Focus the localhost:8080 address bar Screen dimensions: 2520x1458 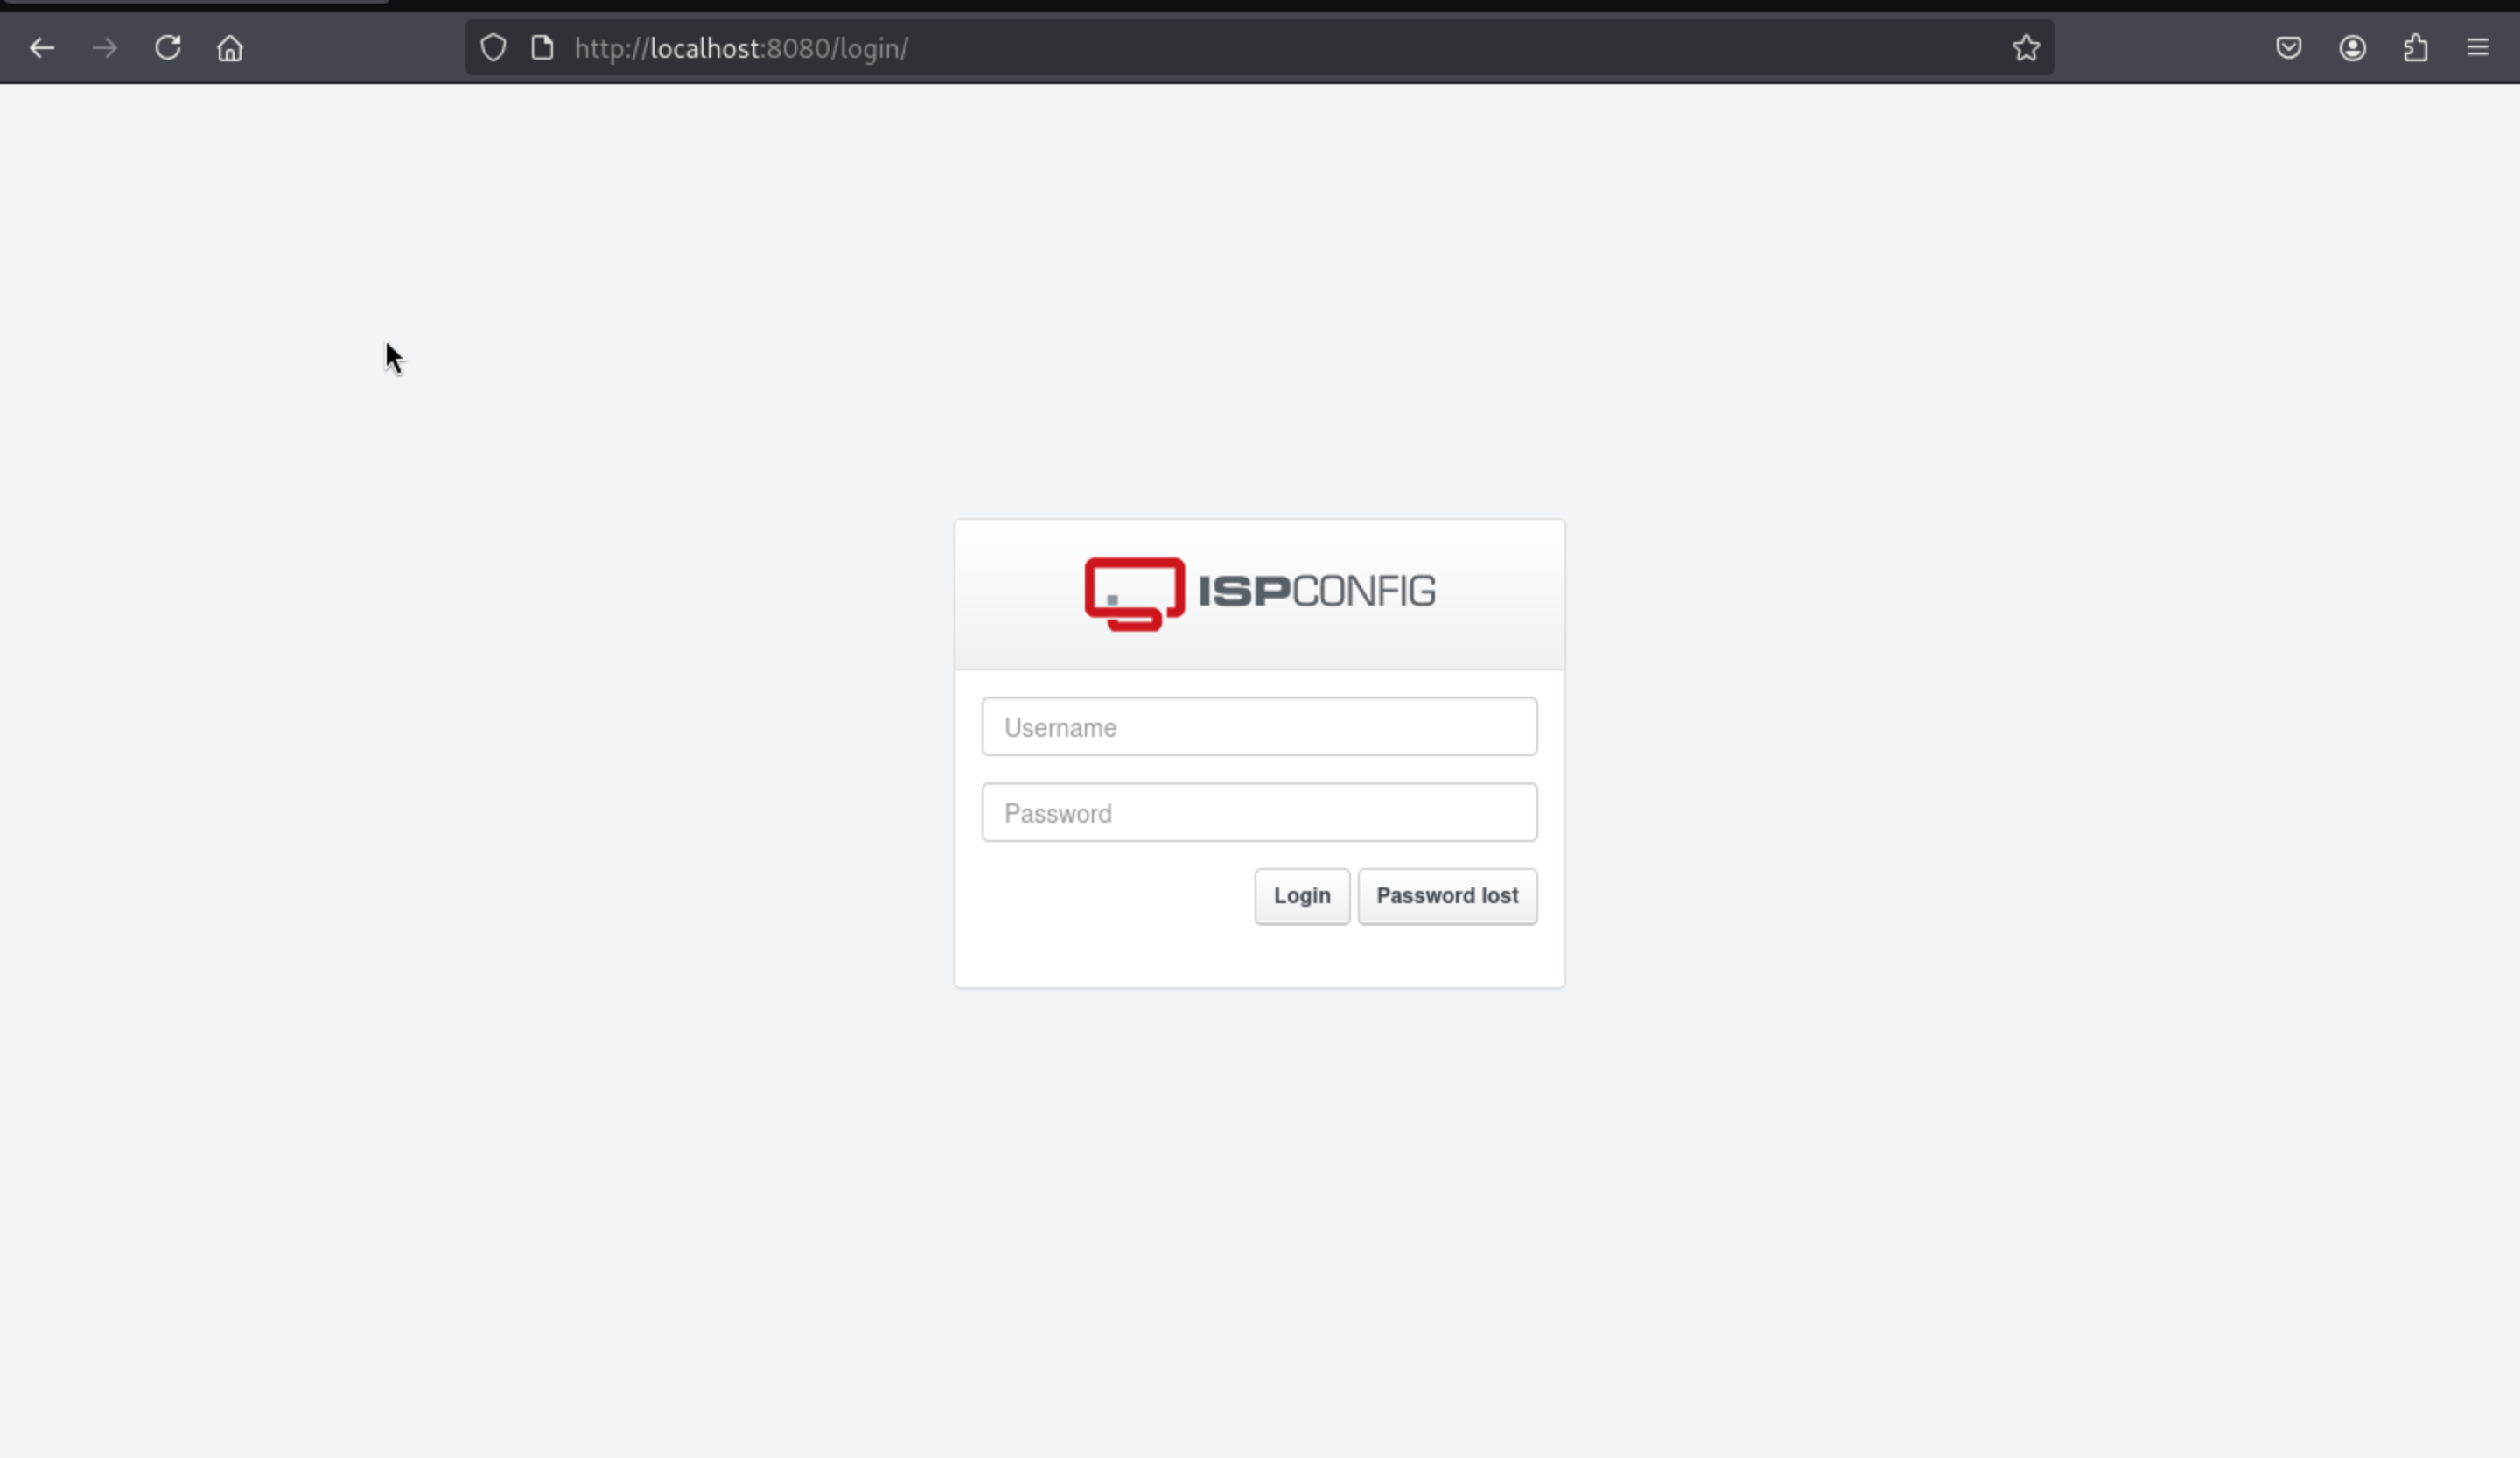[1200, 48]
